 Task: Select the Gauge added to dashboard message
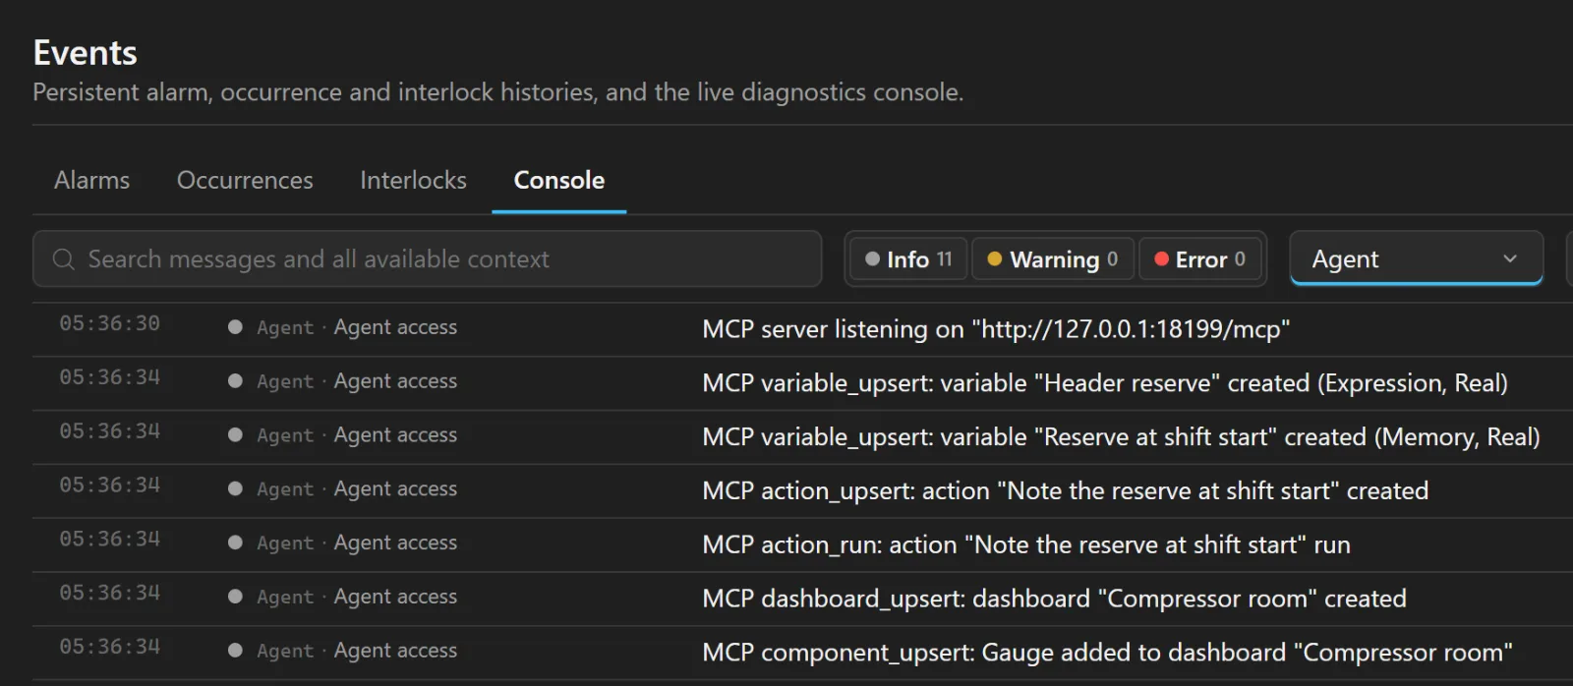[1107, 654]
